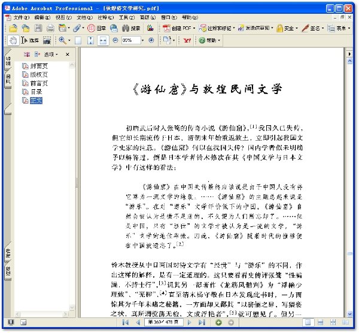Click the Acrobat document icon left of 文件 menu
The width and height of the screenshot is (359, 333).
click(8, 17)
